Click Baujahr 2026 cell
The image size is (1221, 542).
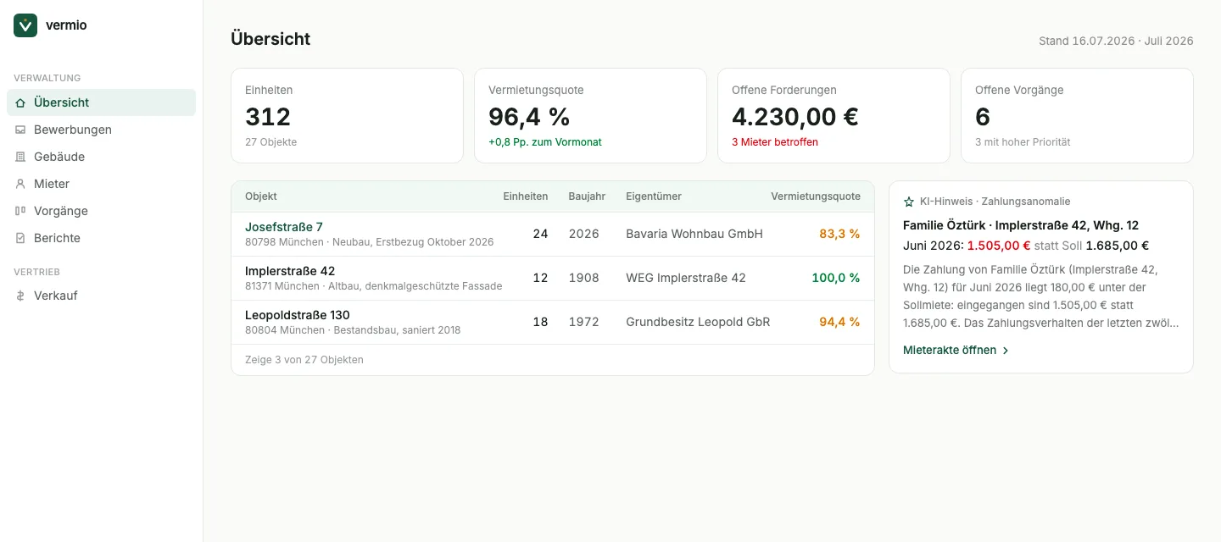[x=584, y=234]
